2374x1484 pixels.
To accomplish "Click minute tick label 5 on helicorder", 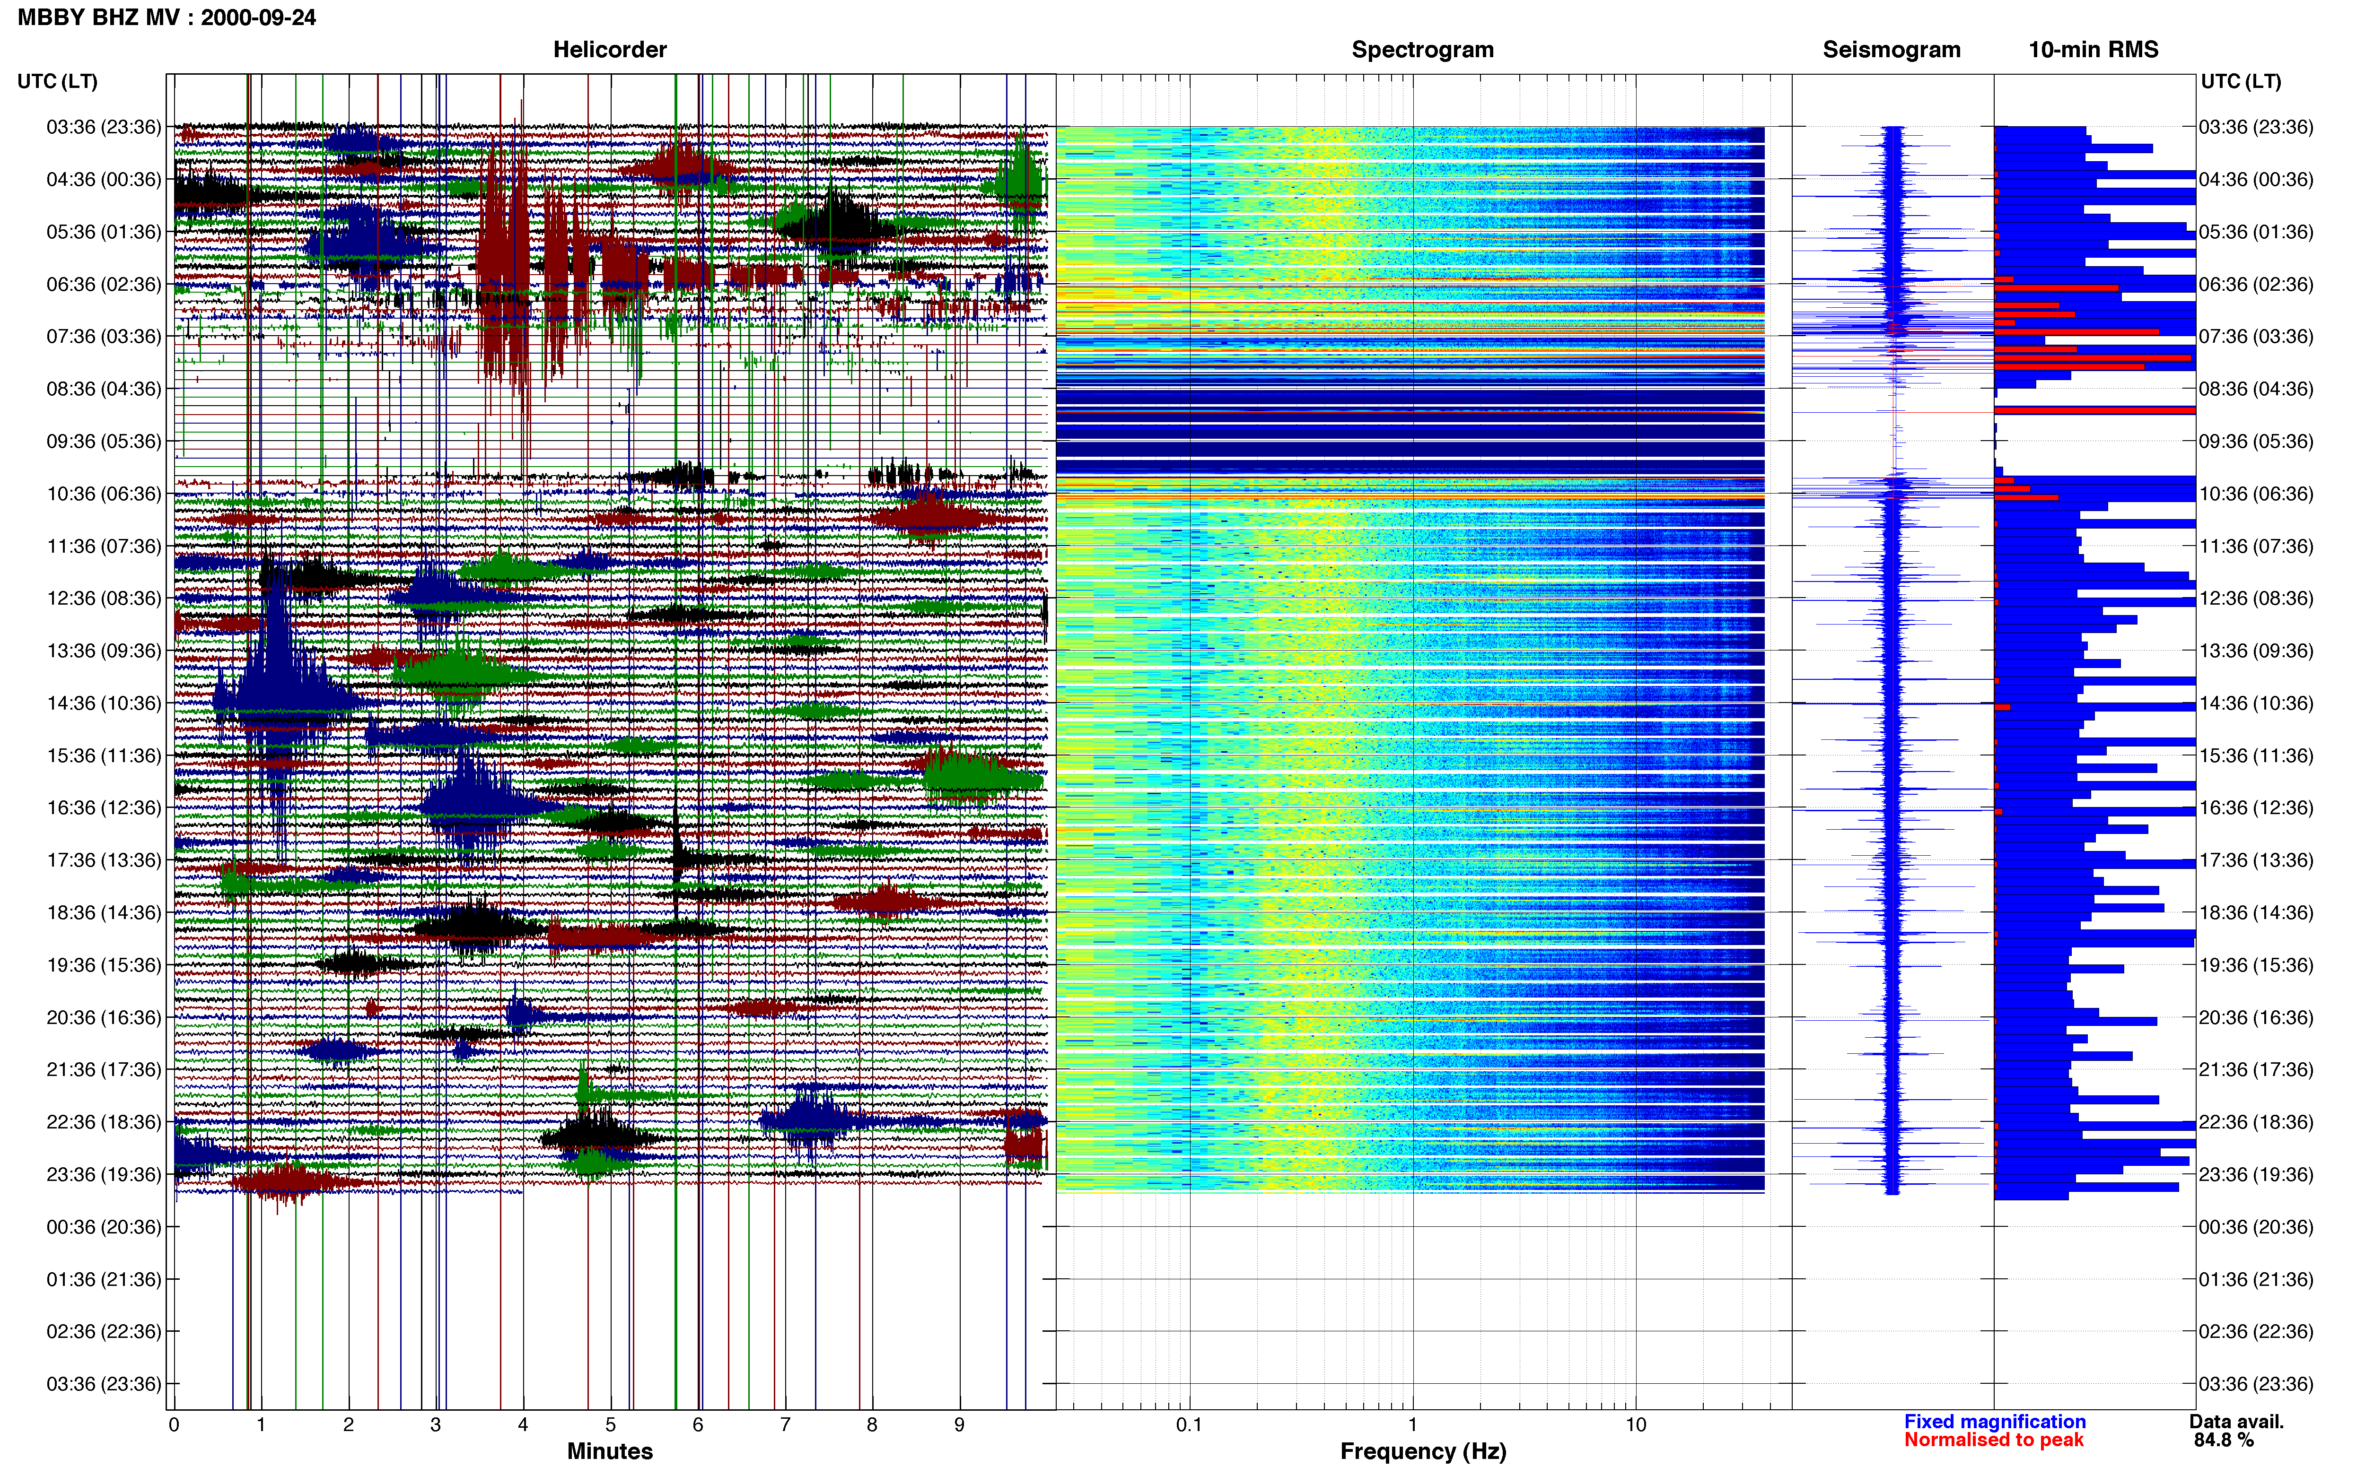I will point(611,1425).
